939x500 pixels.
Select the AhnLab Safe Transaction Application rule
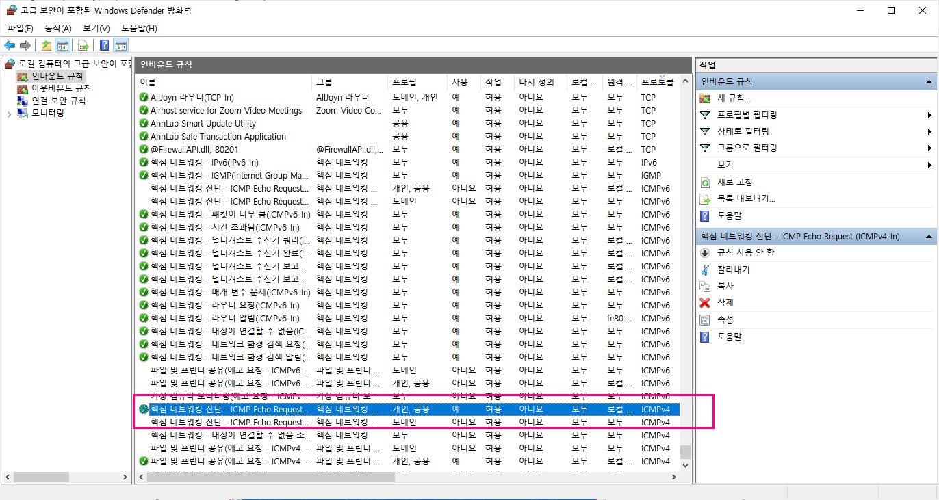[x=218, y=136]
